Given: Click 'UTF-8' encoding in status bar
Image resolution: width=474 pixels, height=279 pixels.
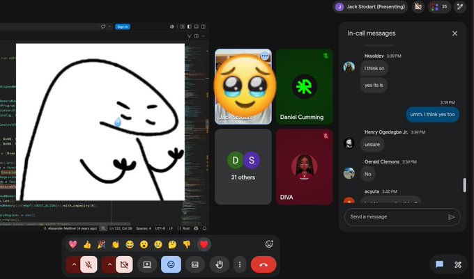Looking at the screenshot, I should click(x=160, y=228).
